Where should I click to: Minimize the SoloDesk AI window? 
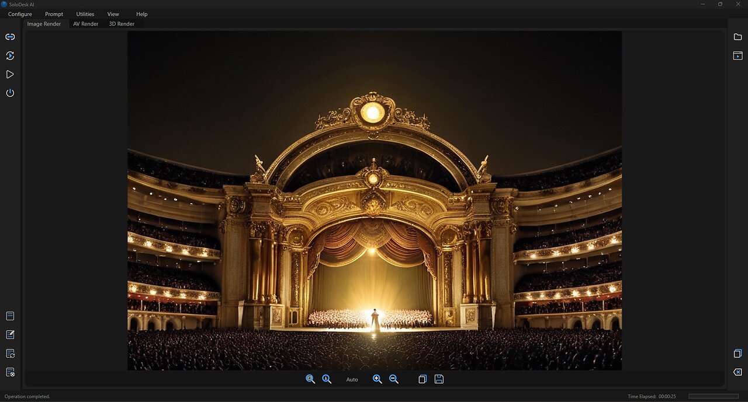click(x=702, y=4)
